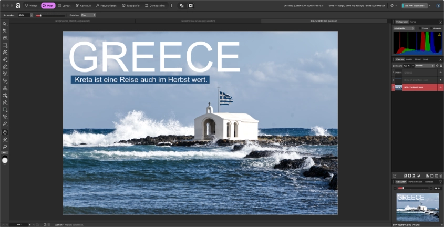Image resolution: width=444 pixels, height=227 pixels.
Task: Click the more options dots after Compositing
Action: [171, 6]
